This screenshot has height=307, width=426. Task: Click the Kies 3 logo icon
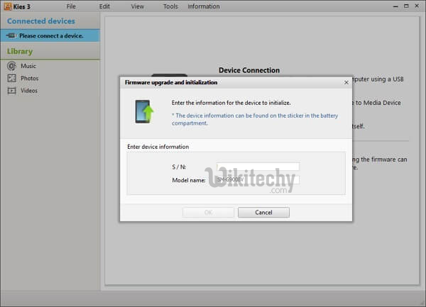click(6, 6)
